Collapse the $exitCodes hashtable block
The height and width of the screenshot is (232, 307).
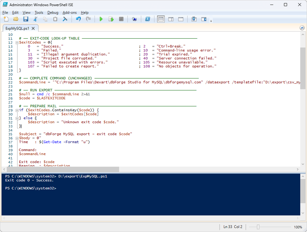tap(17, 43)
